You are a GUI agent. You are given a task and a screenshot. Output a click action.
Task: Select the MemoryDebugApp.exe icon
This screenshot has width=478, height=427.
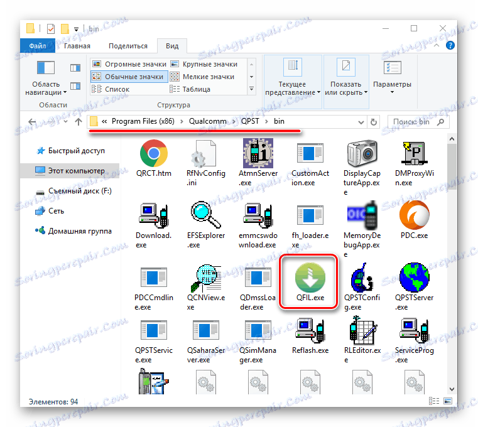coord(362,215)
